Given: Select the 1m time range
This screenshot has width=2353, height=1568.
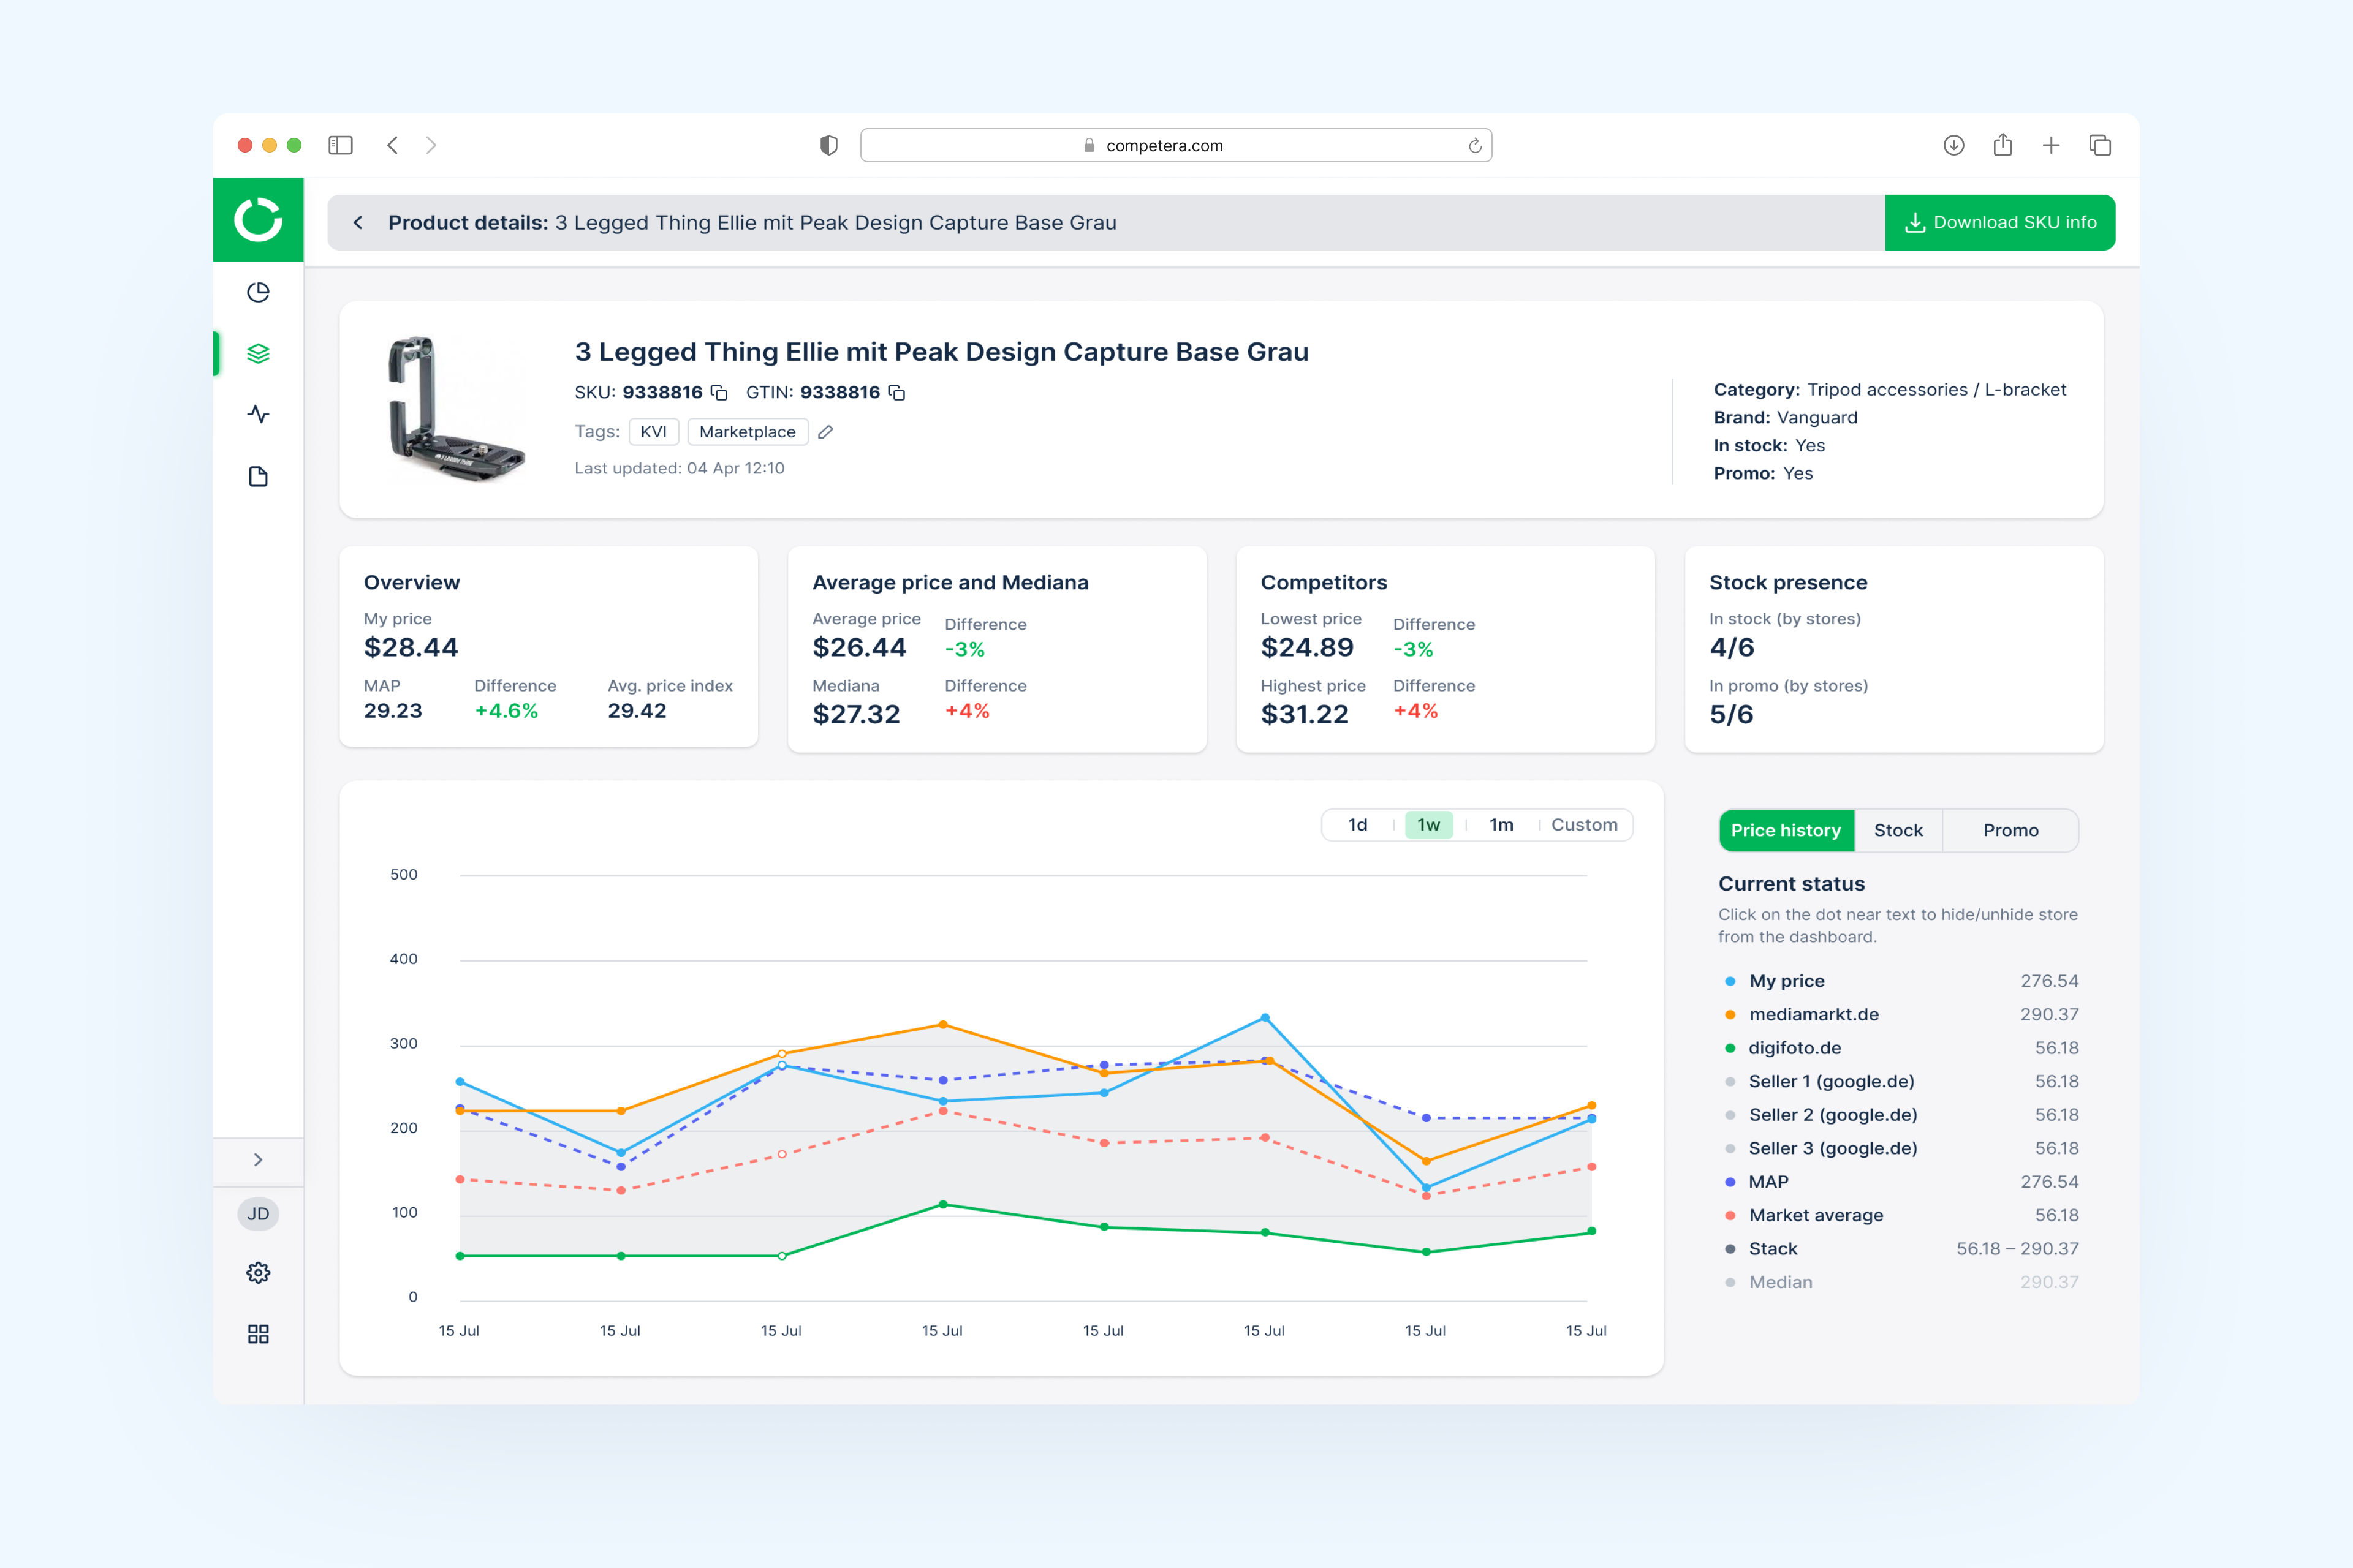Looking at the screenshot, I should click(x=1501, y=825).
